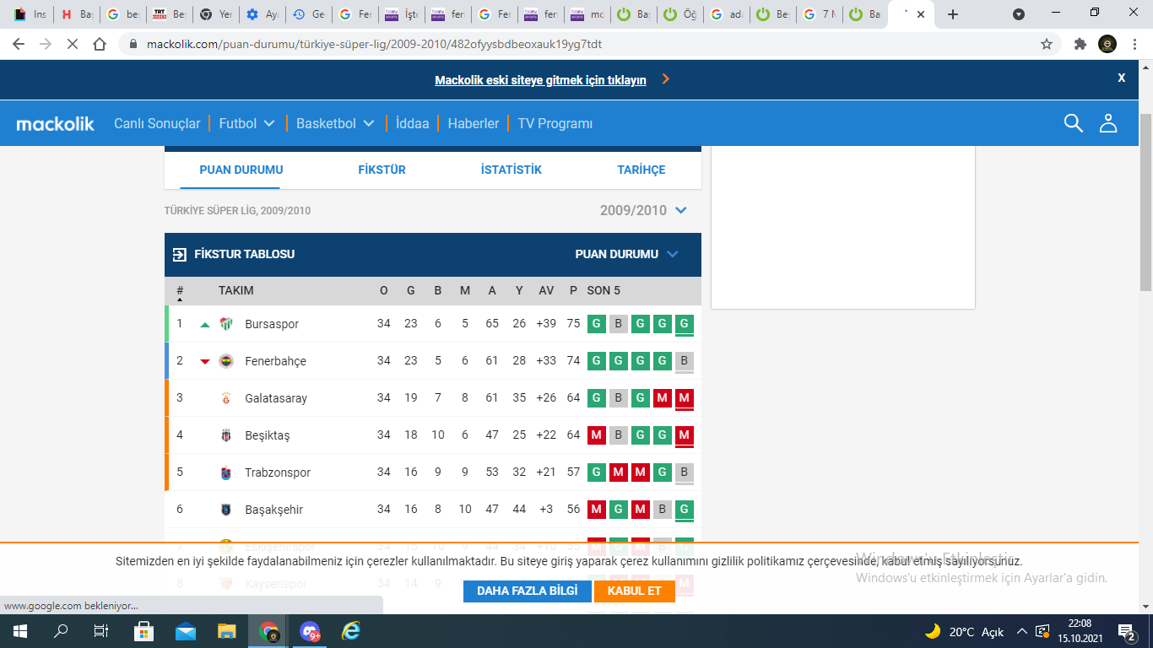Image resolution: width=1153 pixels, height=648 pixels.
Task: Open Task View on the taskbar
Action: pyautogui.click(x=101, y=631)
